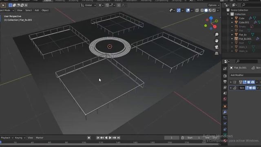Viewport: 261px width, 147px height.
Task: Open the Add menu
Action: [37, 10]
